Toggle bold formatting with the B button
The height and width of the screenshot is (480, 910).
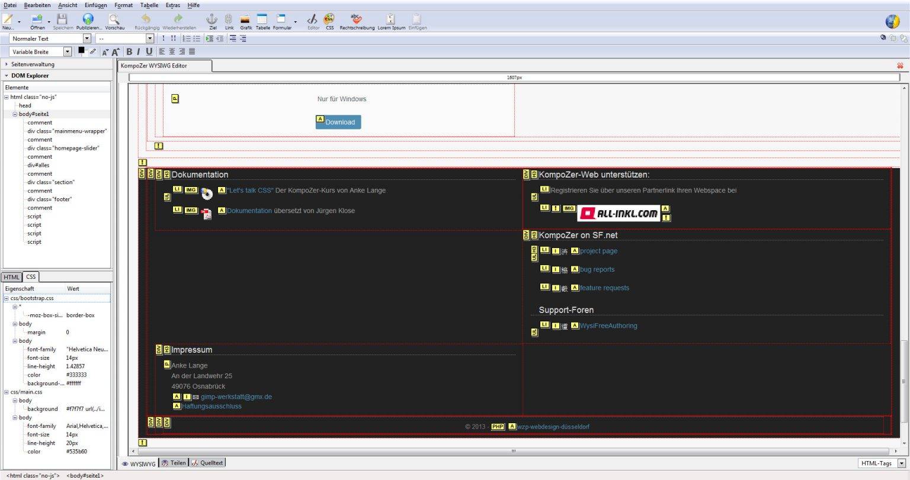click(x=129, y=51)
